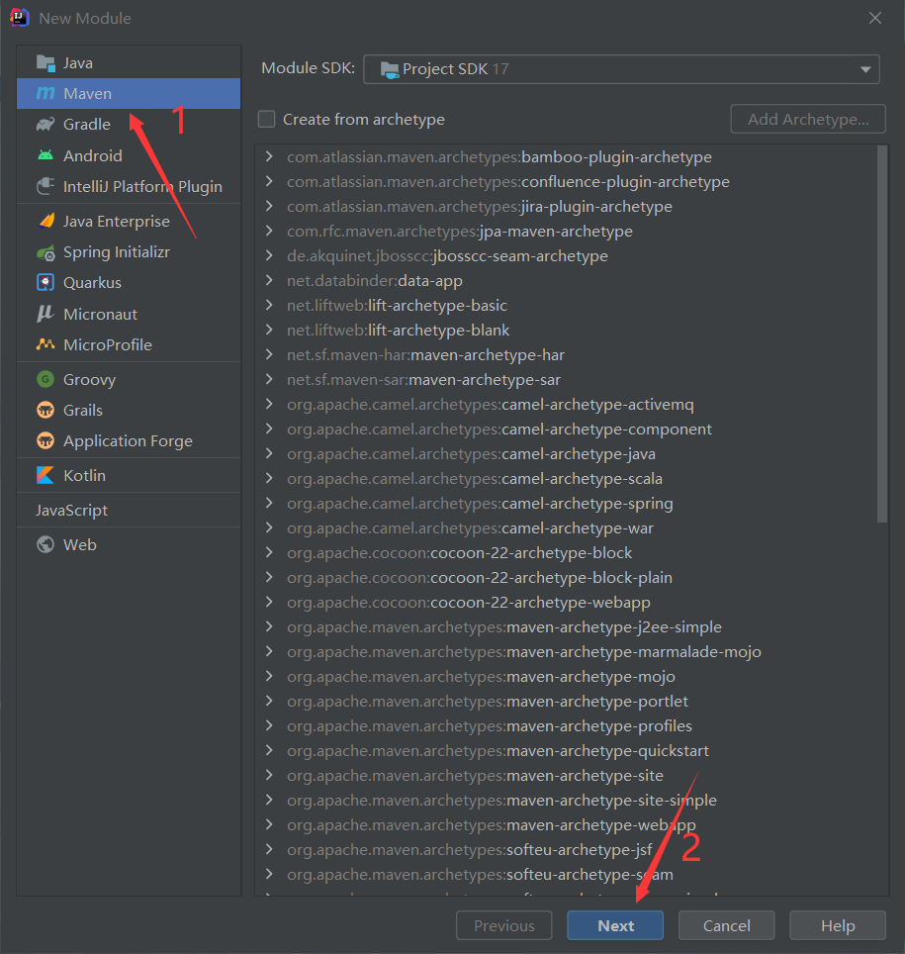Expand lift-archetype-basic entry
Viewport: 905px width, 954px height.
click(x=269, y=305)
